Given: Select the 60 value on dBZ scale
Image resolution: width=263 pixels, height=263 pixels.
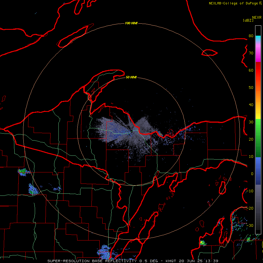Looking at the screenshot, I should point(251,70).
